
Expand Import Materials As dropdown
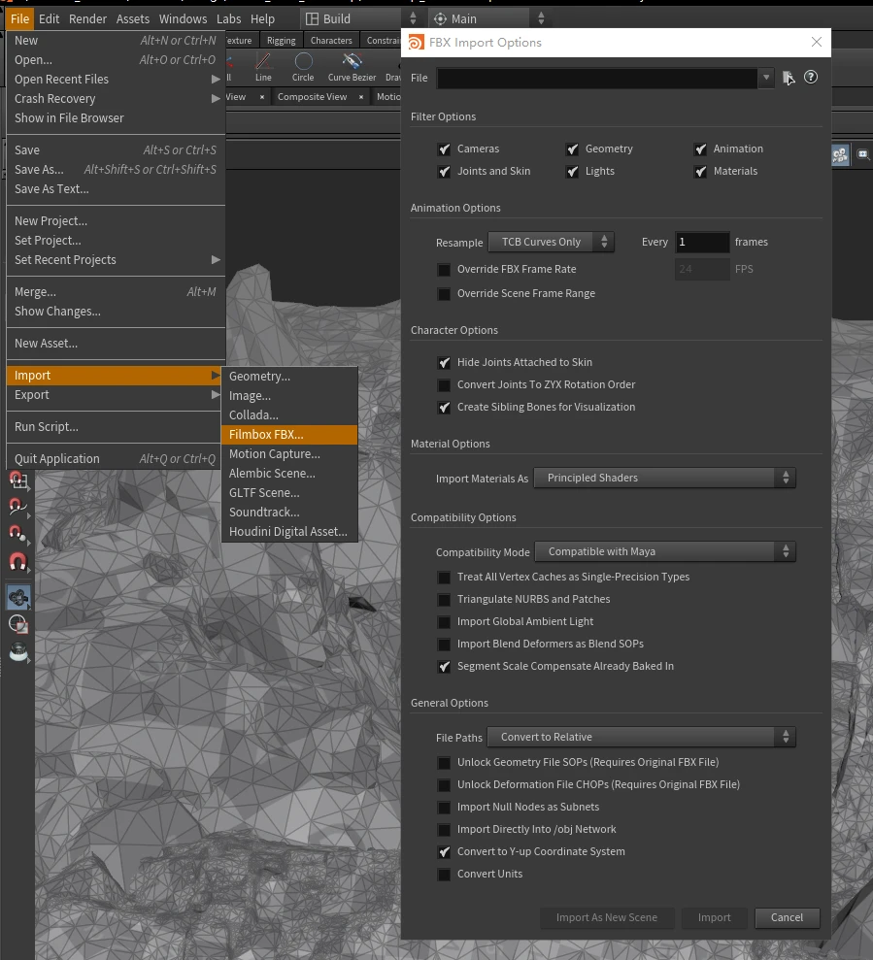click(x=664, y=478)
